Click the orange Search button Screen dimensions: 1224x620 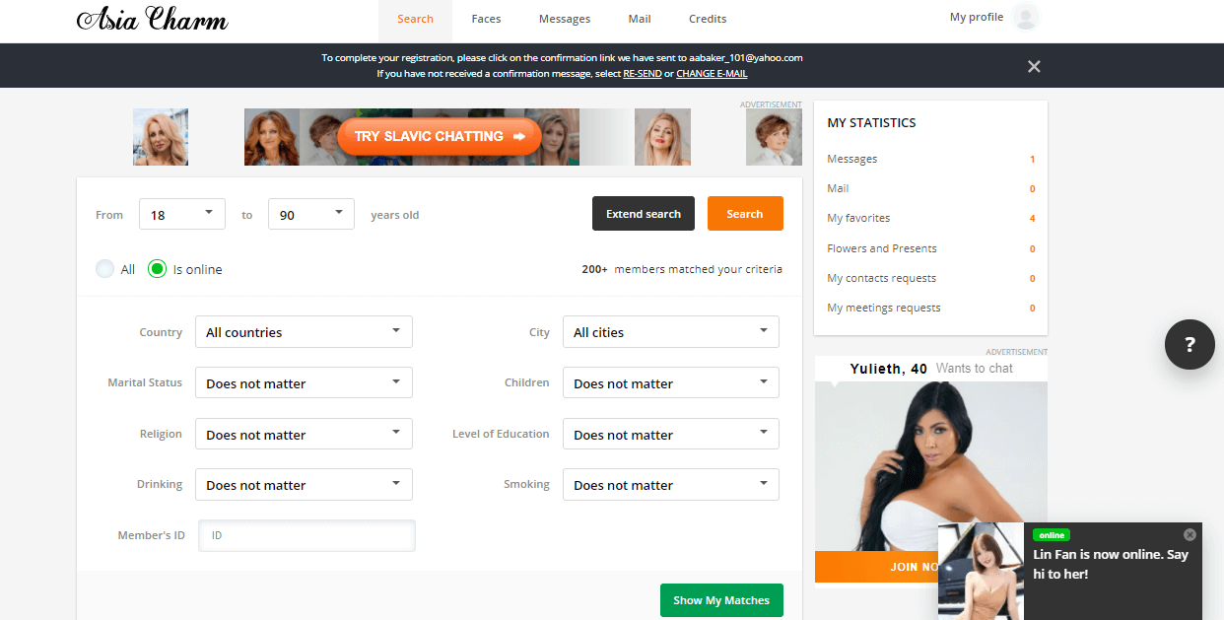745,214
